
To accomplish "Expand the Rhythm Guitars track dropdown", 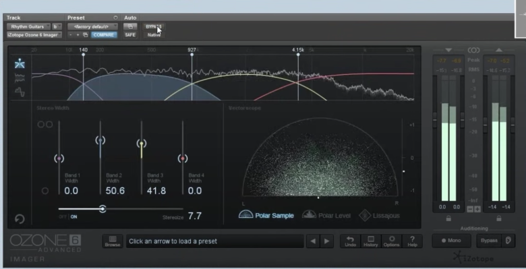I will pyautogui.click(x=28, y=26).
